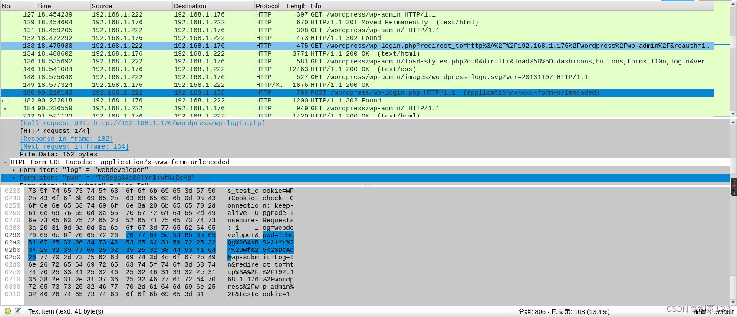This screenshot has height=317, width=737.
Task: Select packet 182 302 Found response
Action: coord(357,101)
